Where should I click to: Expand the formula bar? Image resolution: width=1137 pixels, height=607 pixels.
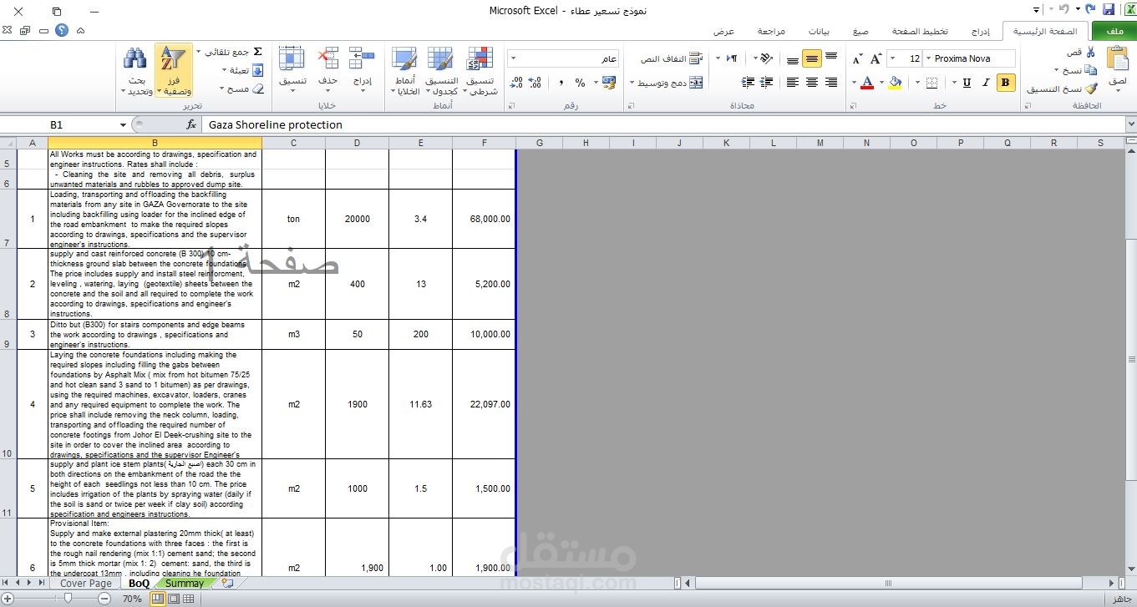(x=1131, y=124)
